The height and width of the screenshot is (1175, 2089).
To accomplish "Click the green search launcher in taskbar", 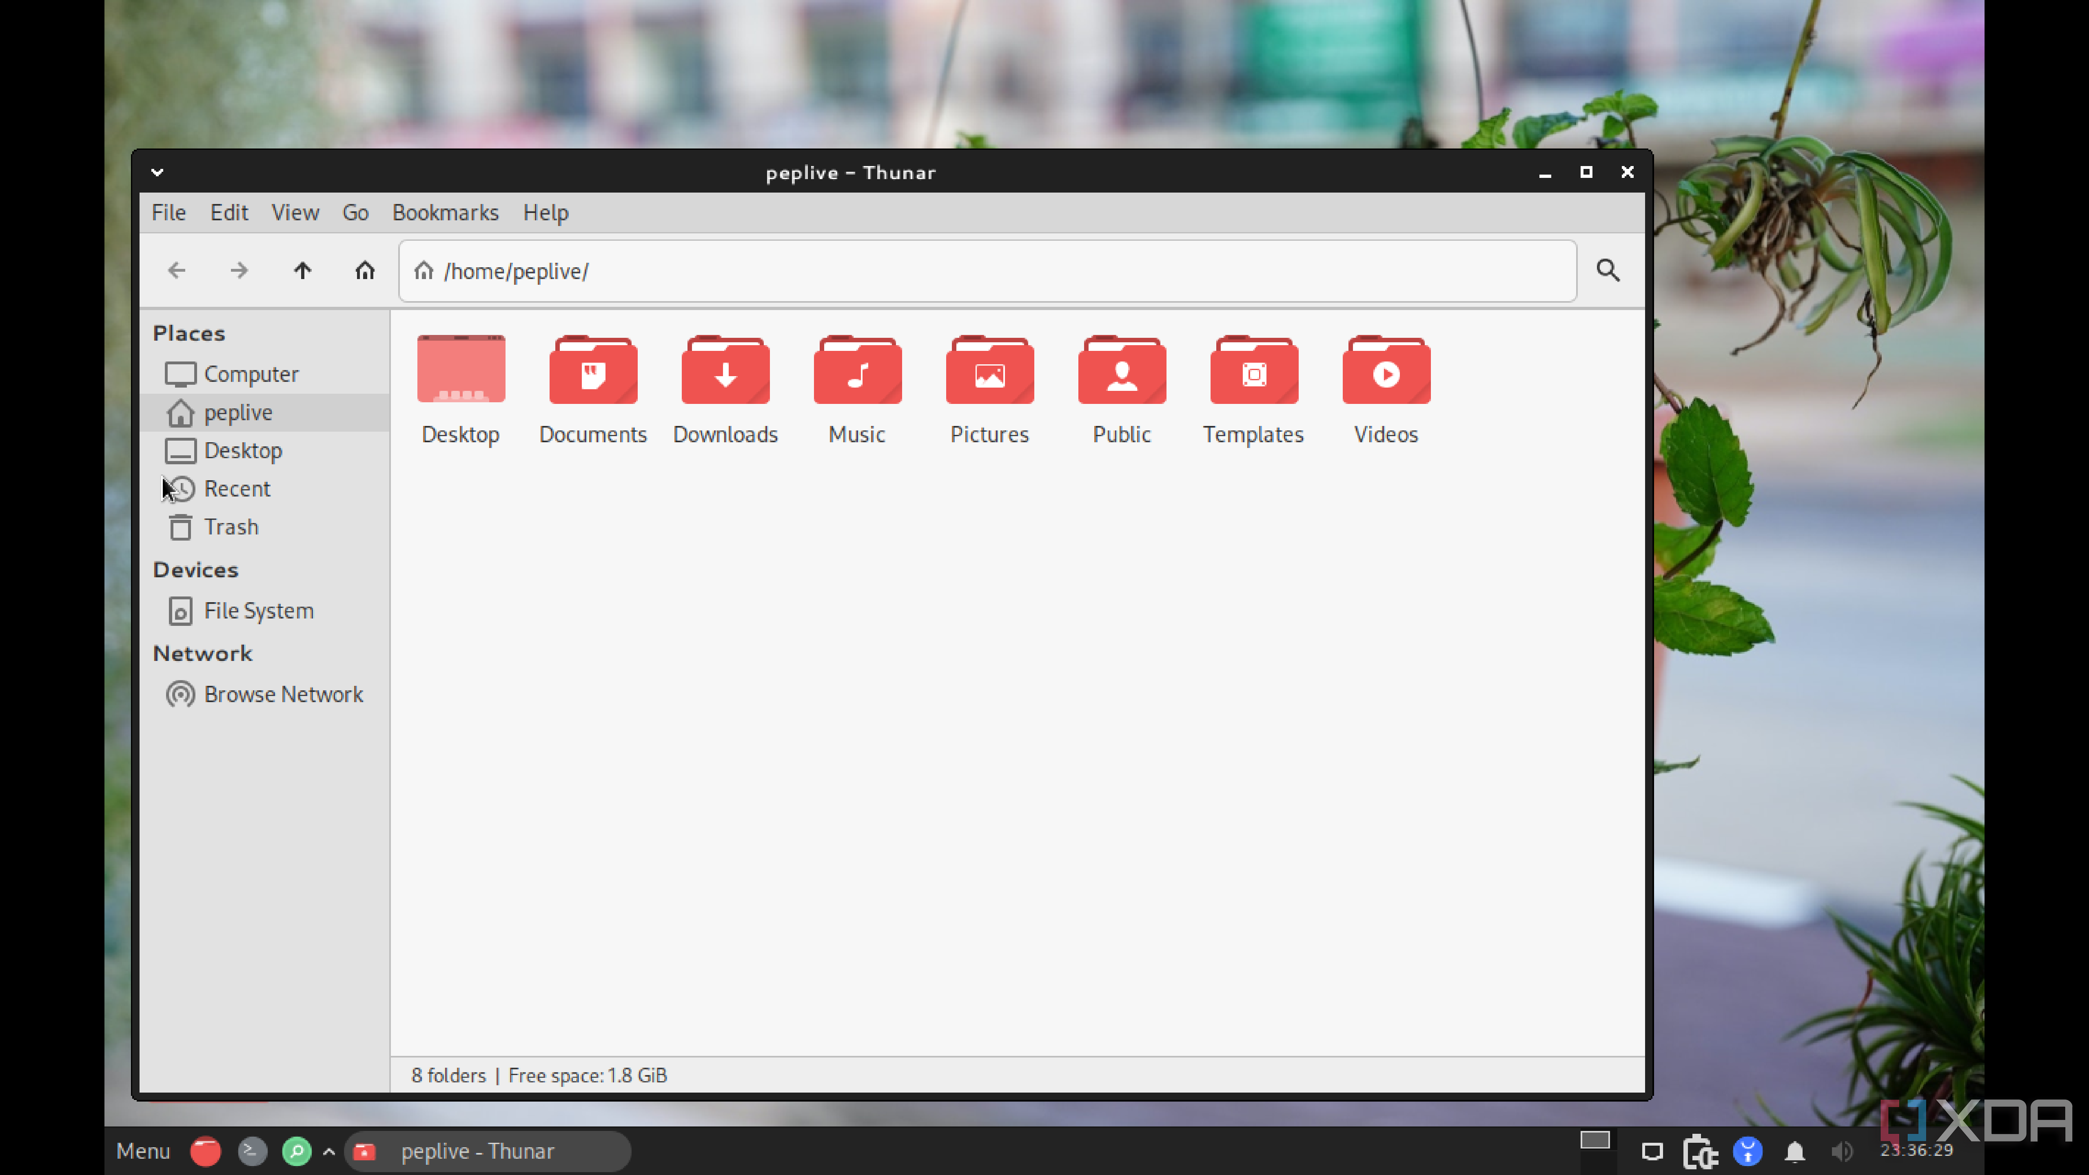I will (x=297, y=1151).
